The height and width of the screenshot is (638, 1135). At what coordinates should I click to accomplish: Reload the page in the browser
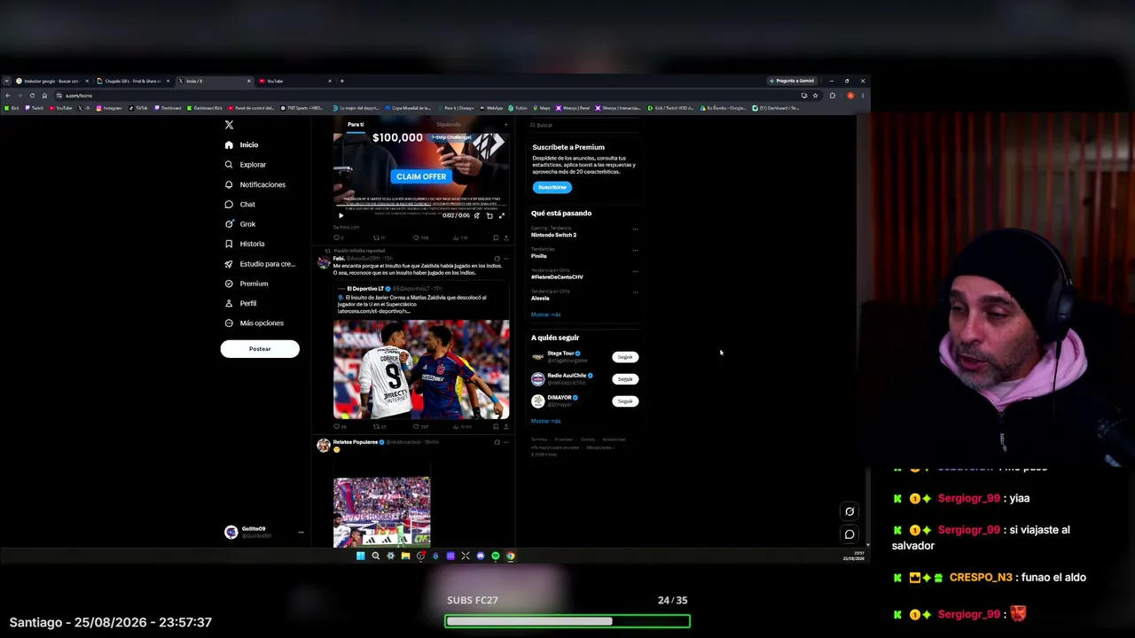32,96
